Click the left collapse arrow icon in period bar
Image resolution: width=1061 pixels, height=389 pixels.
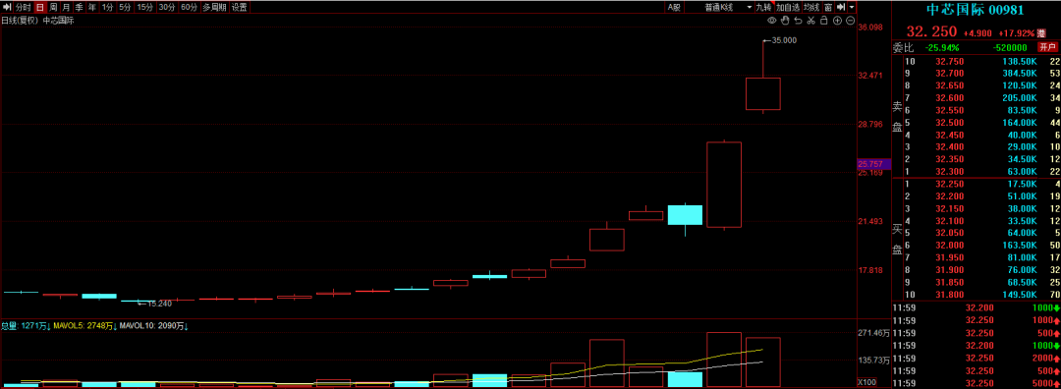click(8, 7)
